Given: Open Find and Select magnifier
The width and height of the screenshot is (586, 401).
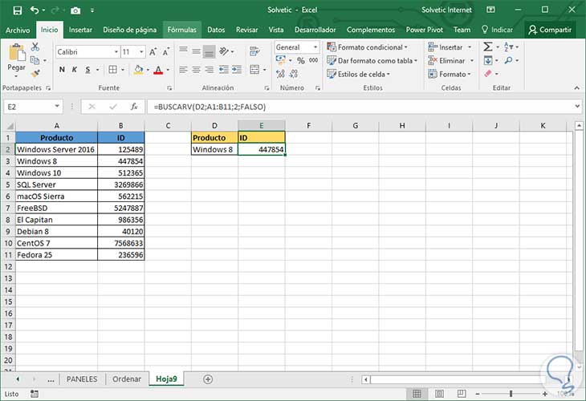Looking at the screenshot, I should [509, 60].
